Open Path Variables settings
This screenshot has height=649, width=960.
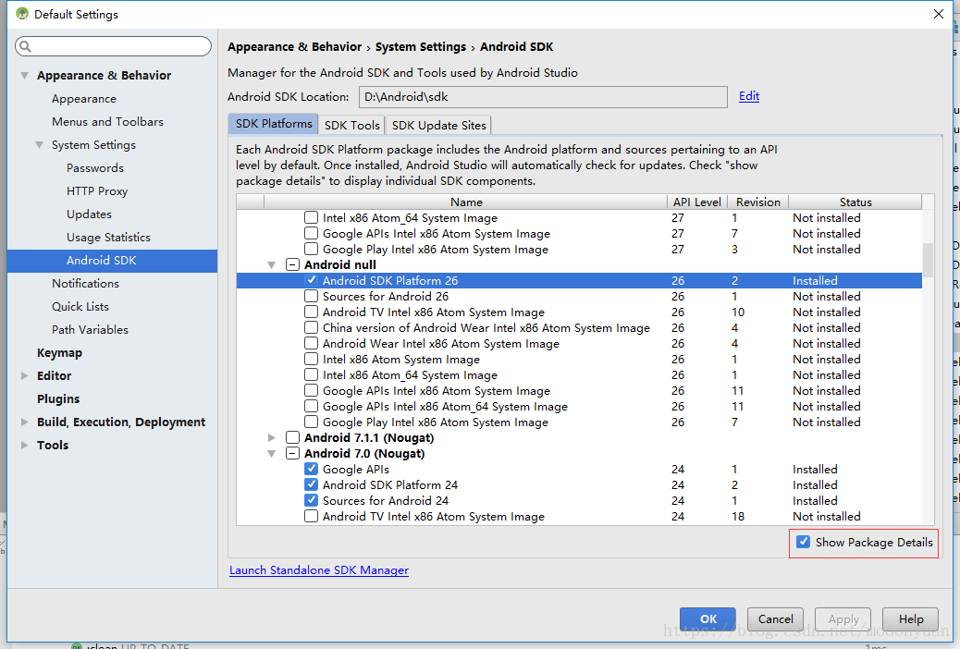click(90, 329)
